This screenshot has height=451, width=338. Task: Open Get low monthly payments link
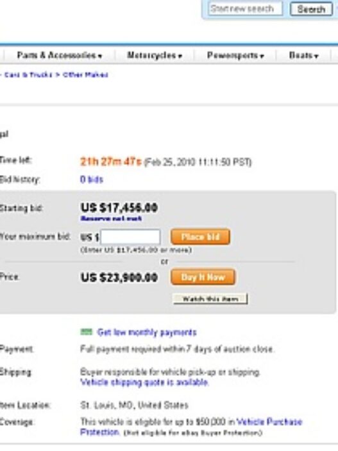[147, 332]
